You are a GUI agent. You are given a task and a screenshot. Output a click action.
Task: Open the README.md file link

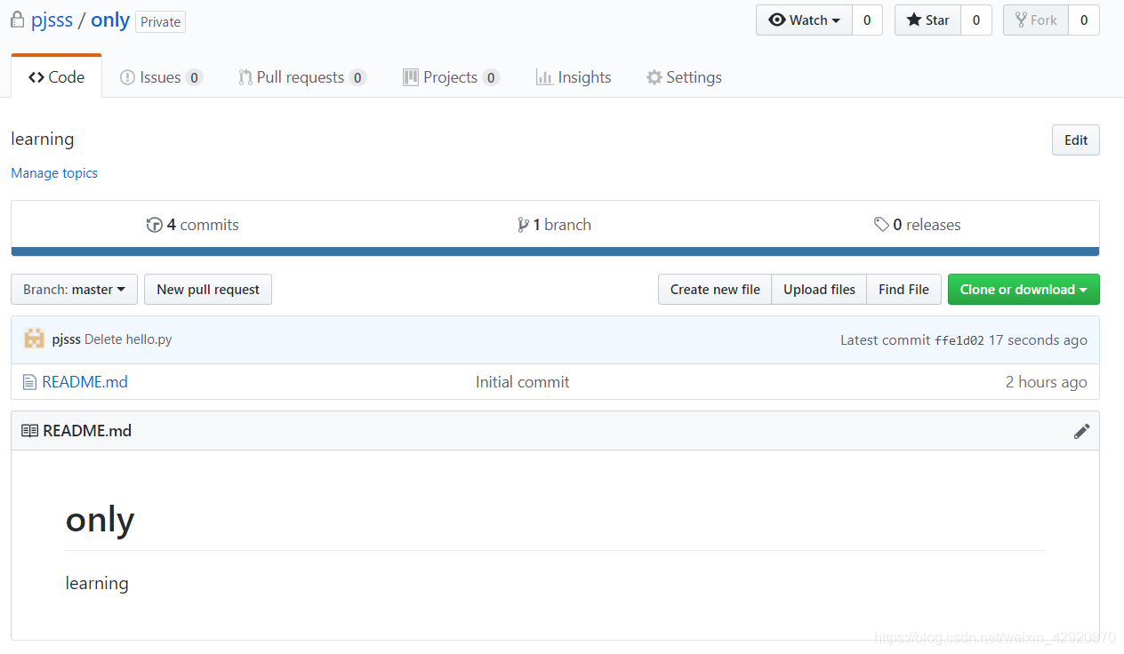pos(84,382)
